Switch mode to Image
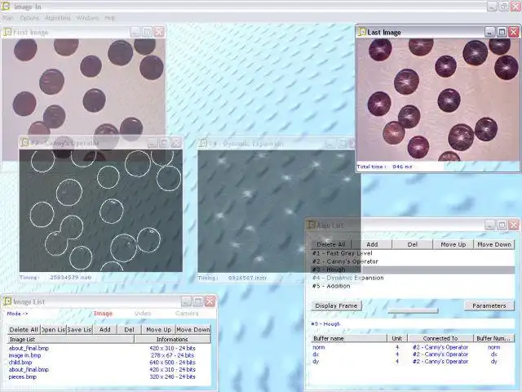The image size is (522, 392). (103, 314)
